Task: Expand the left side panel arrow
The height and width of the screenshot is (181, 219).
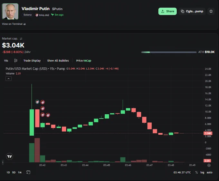Action: pyautogui.click(x=3, y=162)
